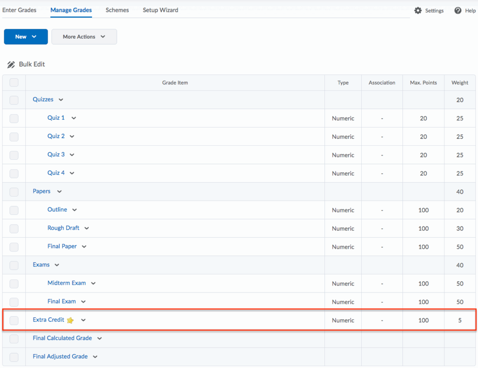Tick the select-all checkbox in header row
Screen dimensions: 478x368
(14, 83)
